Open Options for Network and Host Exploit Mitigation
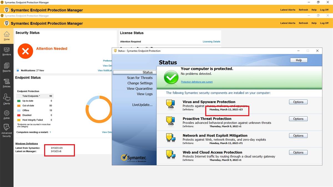333x187 pixels. point(298,135)
